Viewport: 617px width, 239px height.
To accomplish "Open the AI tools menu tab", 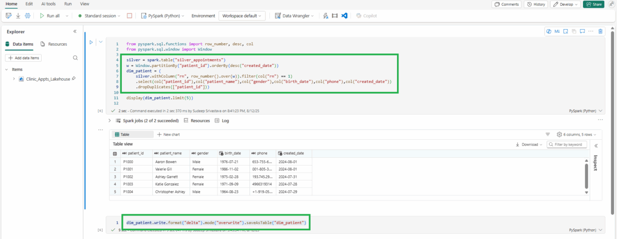I will (x=48, y=4).
